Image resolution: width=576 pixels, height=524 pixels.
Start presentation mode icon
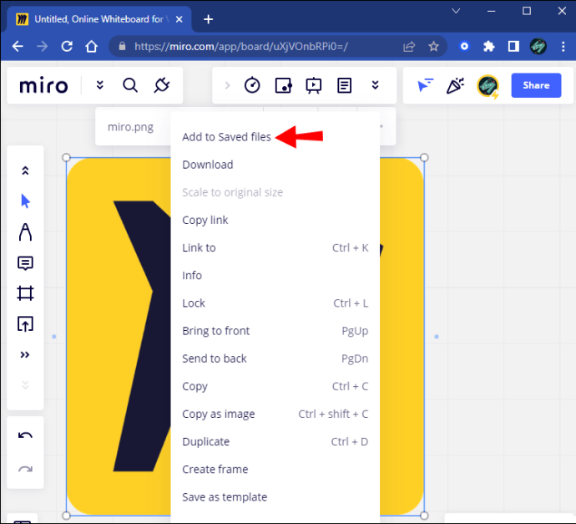(314, 86)
